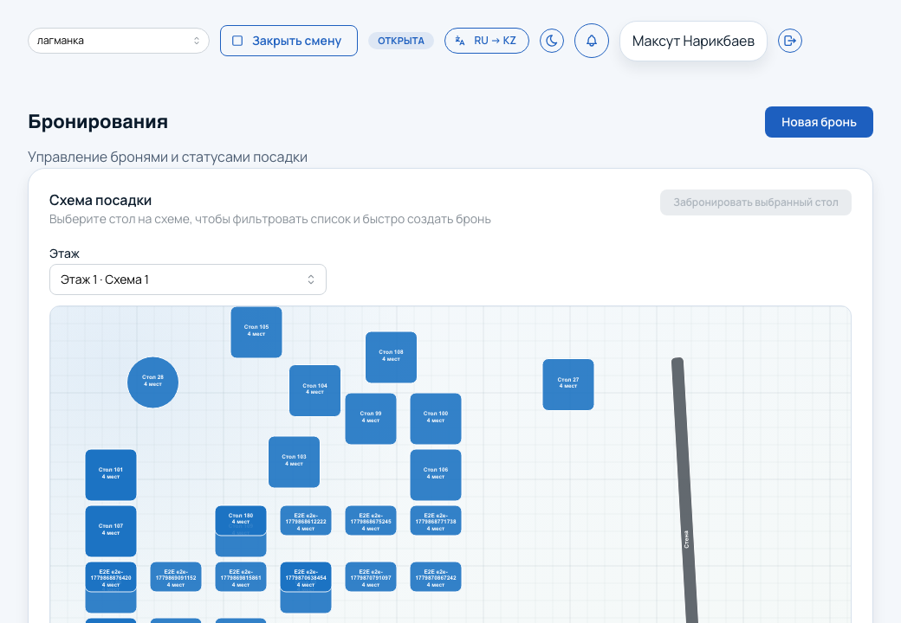
Task: Select round table Стол 28
Action: (x=152, y=382)
